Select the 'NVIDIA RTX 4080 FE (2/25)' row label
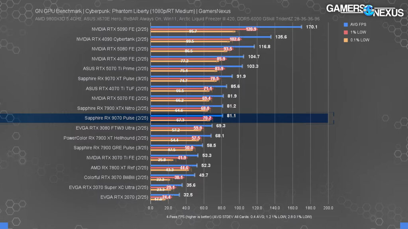The image size is (408, 229). pos(120,59)
